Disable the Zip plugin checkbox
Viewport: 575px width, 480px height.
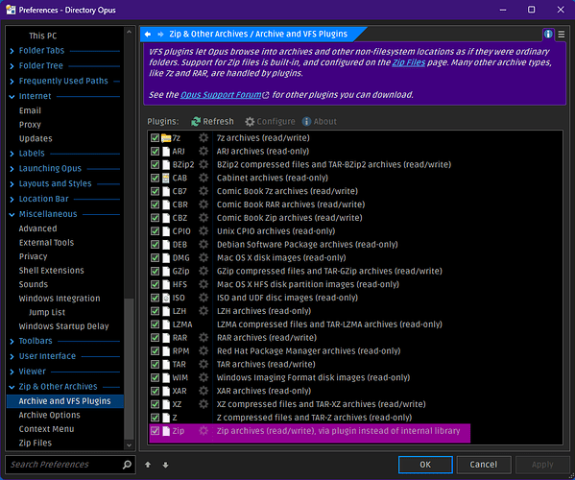click(x=155, y=431)
